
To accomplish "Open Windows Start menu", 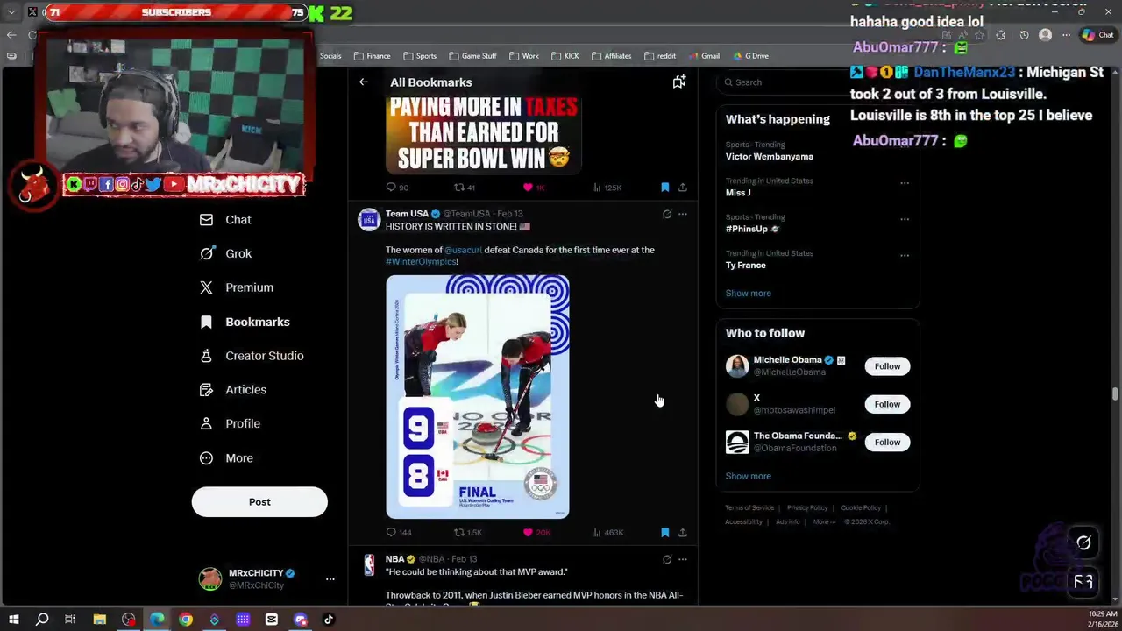I will [x=13, y=620].
